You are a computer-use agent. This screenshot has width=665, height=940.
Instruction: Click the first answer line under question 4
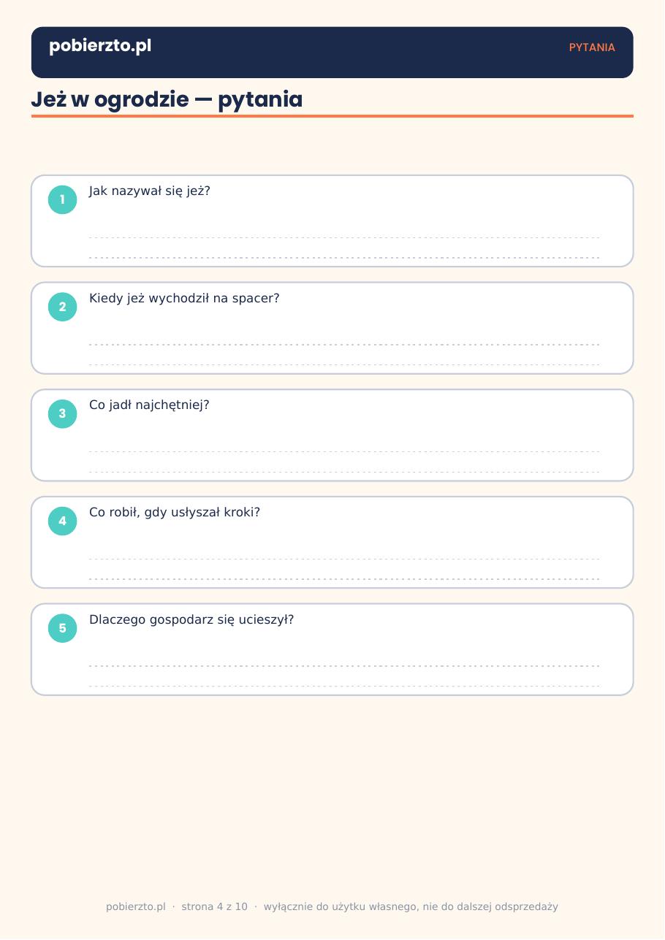(x=344, y=559)
